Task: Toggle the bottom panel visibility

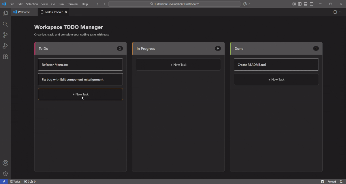Action: [x=306, y=4]
